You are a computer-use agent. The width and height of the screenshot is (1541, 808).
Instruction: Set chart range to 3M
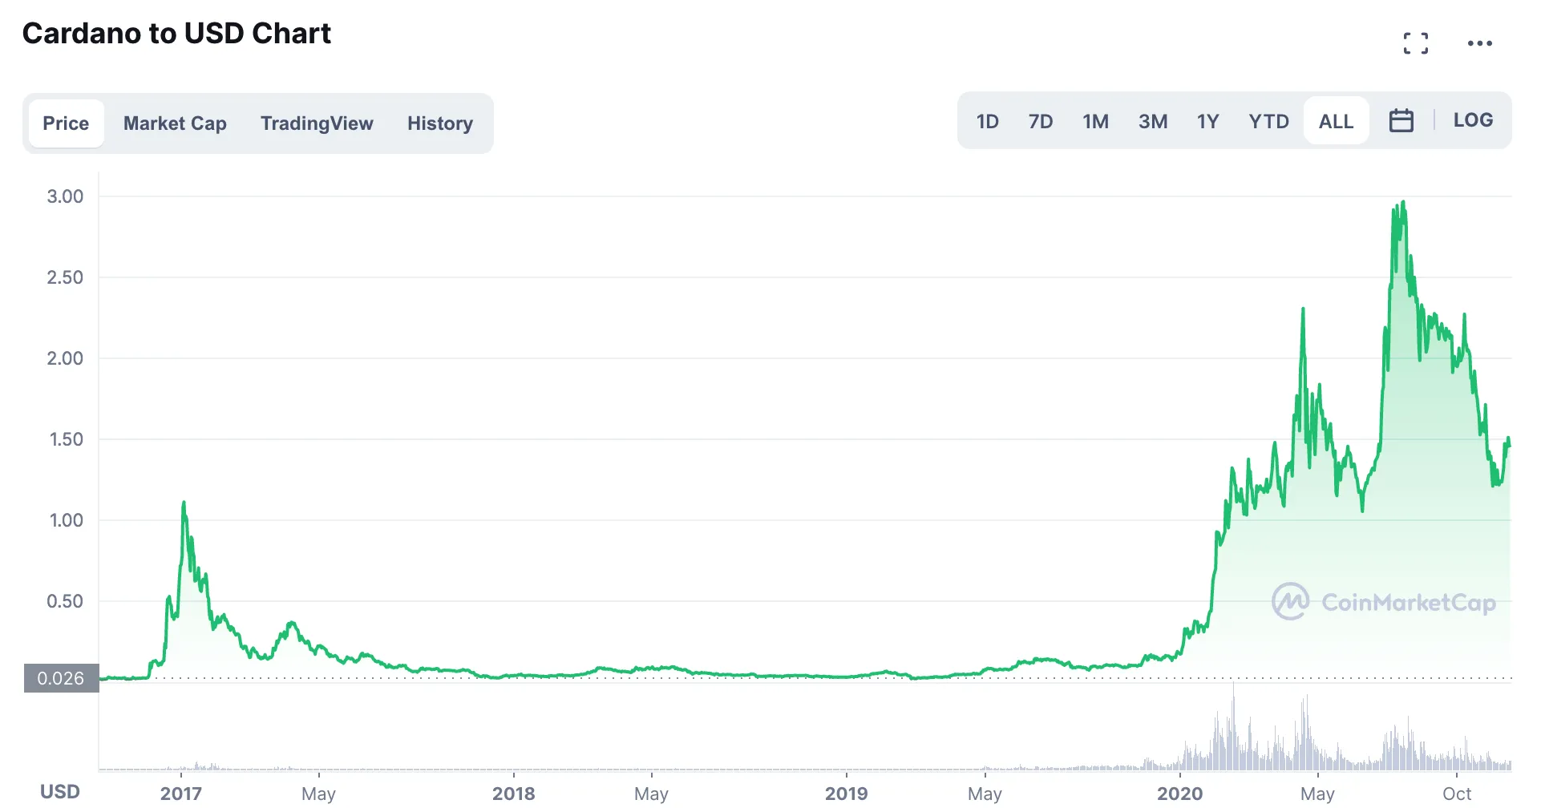1153,121
